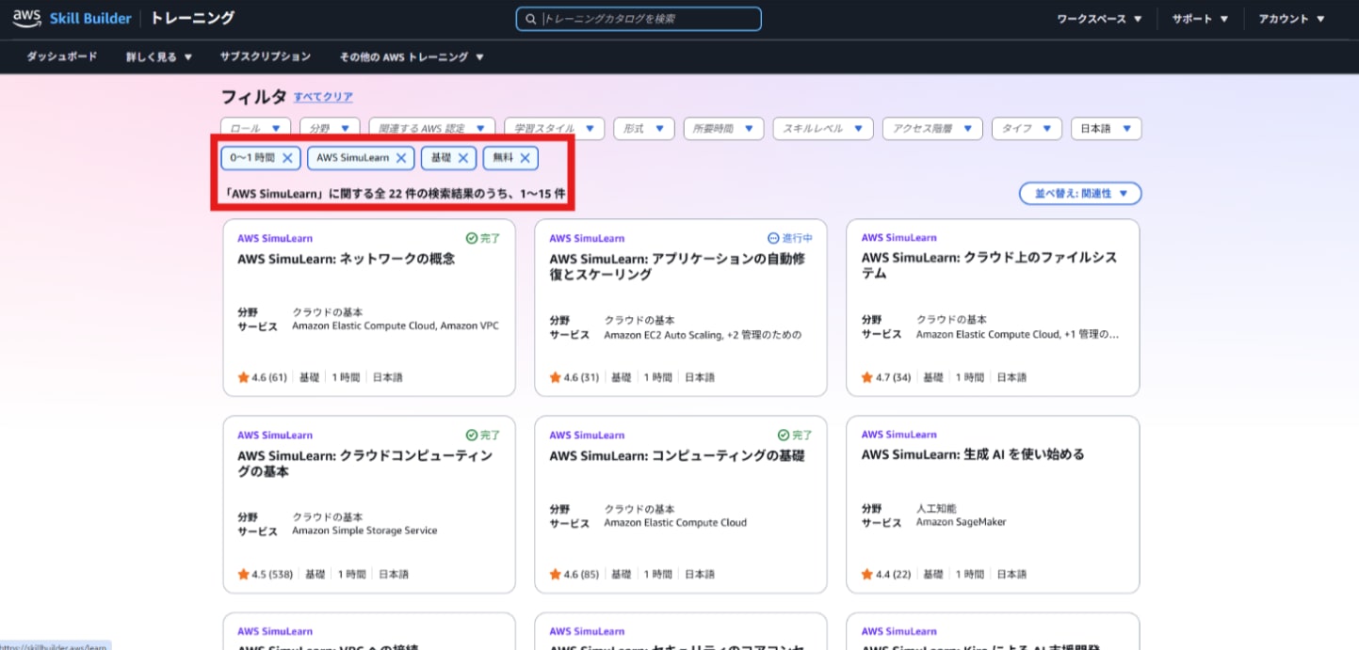
Task: Expand the 詳しく見る menu
Action: [x=159, y=56]
